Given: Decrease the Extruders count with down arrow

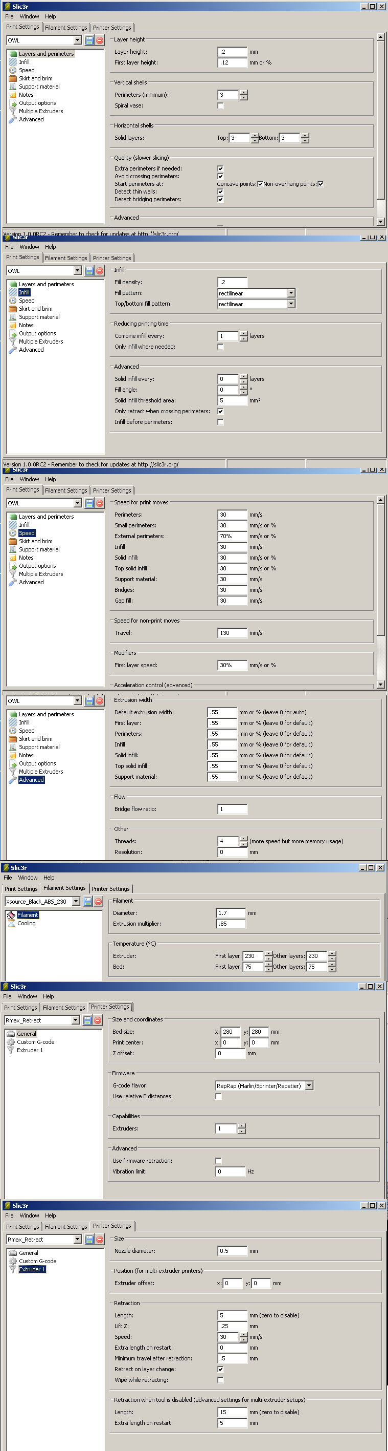Looking at the screenshot, I should click(x=241, y=1131).
